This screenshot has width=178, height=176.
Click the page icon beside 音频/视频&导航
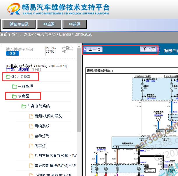click(x=31, y=116)
